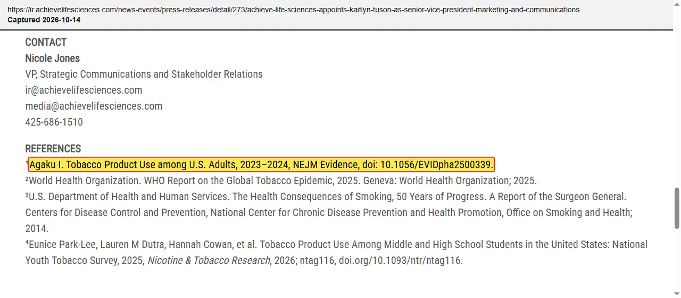Click the name Nicole Jones
This screenshot has height=298, width=681.
(52, 58)
